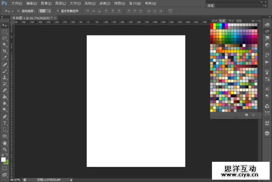Select the Eyedropper tool
Image resolution: width=272 pixels, height=182 pixels.
coord(5,57)
